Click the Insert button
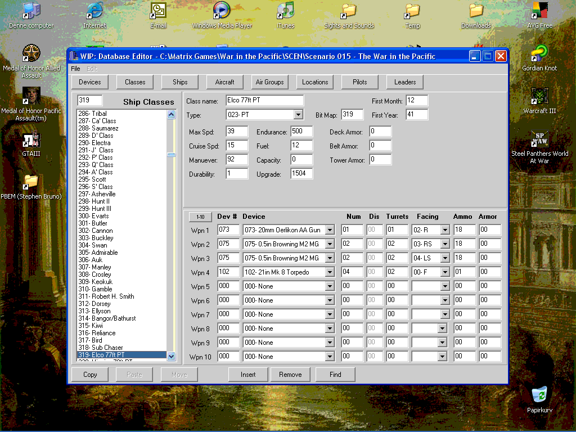Screen dimensions: 576x432 [248, 375]
